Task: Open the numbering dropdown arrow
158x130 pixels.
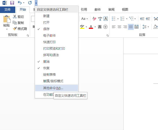Action: 127,19
